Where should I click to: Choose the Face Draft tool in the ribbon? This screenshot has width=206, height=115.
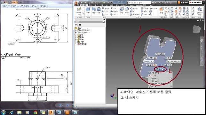coord(135,15)
